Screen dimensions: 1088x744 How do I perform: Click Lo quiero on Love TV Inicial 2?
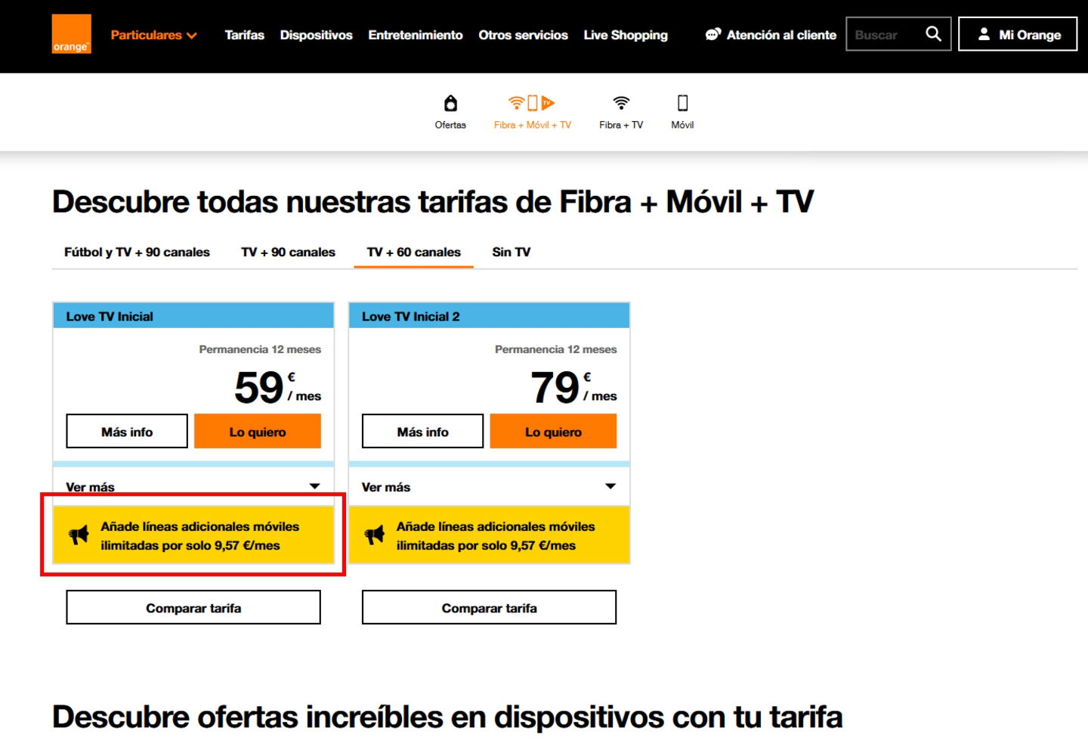[553, 431]
